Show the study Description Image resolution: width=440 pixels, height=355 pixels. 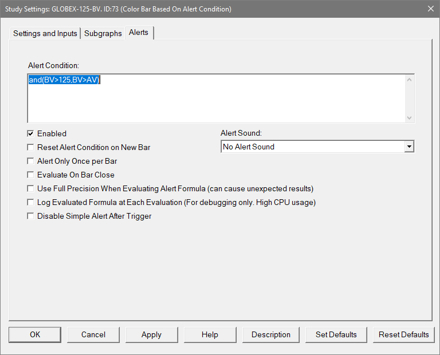[x=271, y=334]
